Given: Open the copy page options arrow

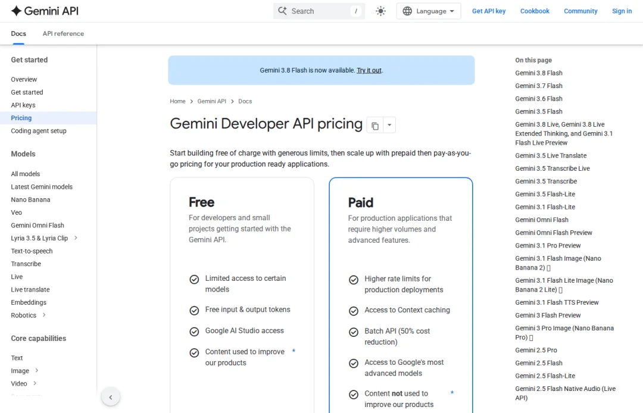Looking at the screenshot, I should tap(389, 125).
